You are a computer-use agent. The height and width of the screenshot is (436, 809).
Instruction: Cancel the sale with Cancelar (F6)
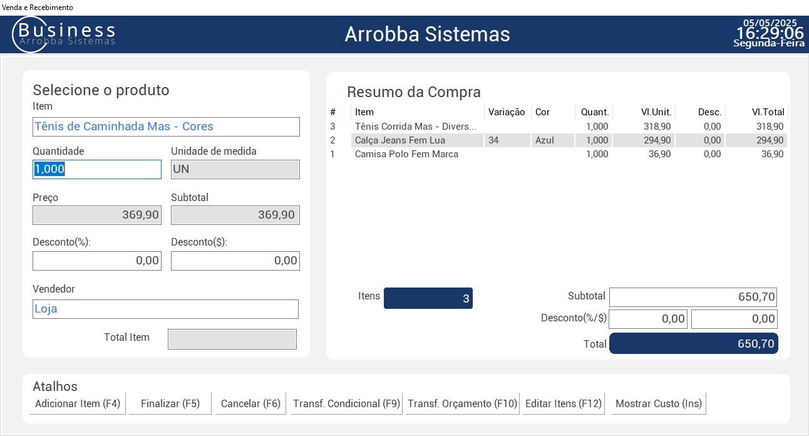(250, 404)
